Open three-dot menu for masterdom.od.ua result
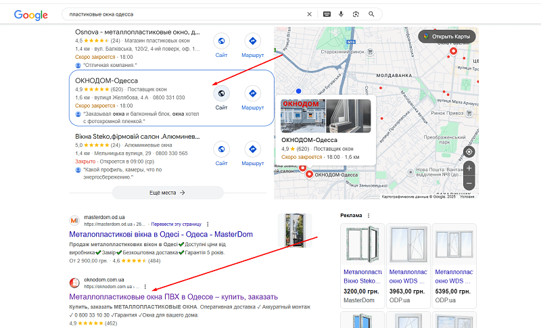 coord(208,224)
